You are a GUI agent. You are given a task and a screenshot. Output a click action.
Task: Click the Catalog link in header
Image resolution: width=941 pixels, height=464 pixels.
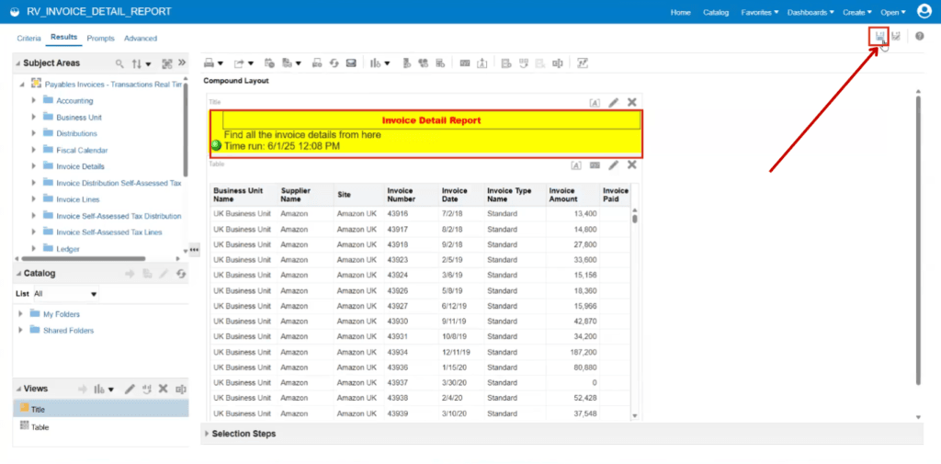point(715,12)
